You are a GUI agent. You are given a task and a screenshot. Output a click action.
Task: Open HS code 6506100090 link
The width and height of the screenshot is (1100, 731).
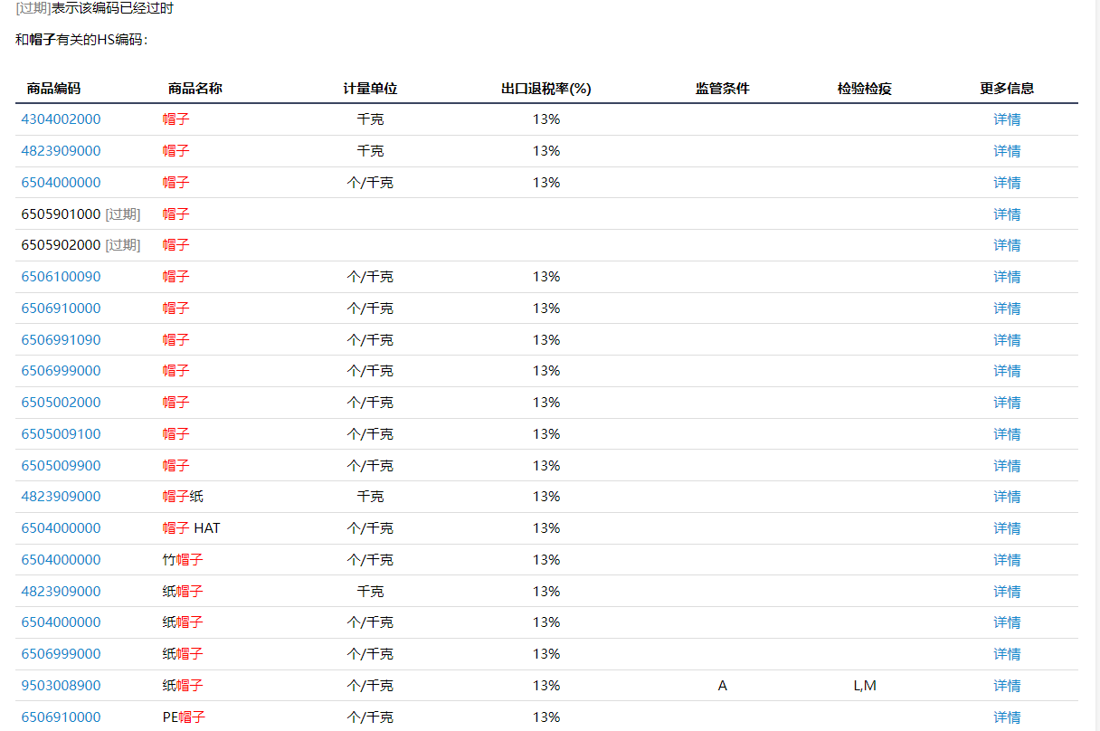click(61, 277)
